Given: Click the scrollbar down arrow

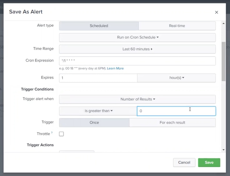Looking at the screenshot, I should pyautogui.click(x=223, y=150).
